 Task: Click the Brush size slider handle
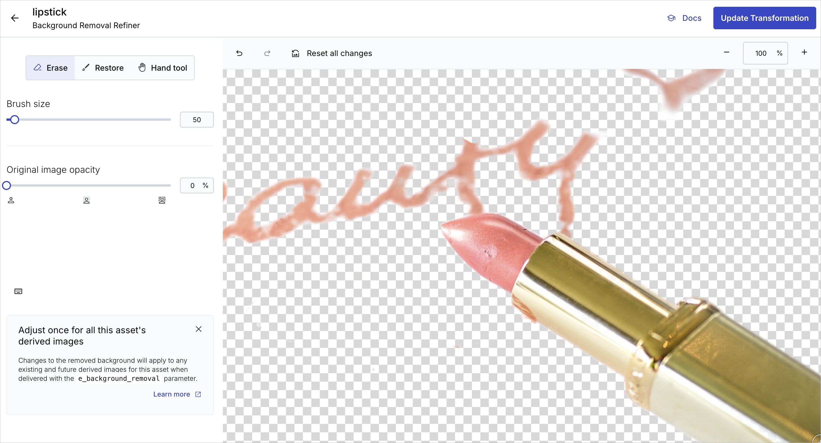click(14, 120)
